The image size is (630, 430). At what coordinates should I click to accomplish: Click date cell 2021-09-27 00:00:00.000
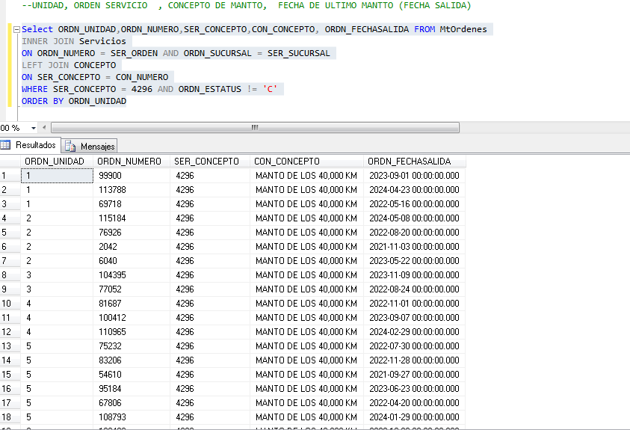(x=415, y=375)
